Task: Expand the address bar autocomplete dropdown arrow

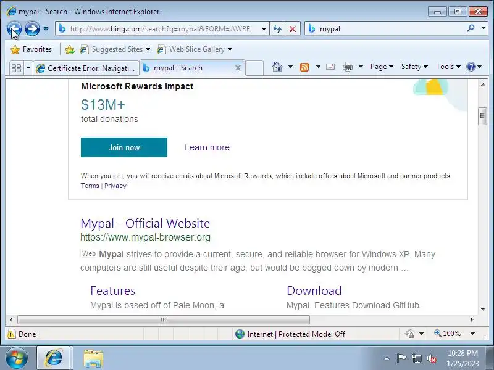Action: click(x=264, y=29)
